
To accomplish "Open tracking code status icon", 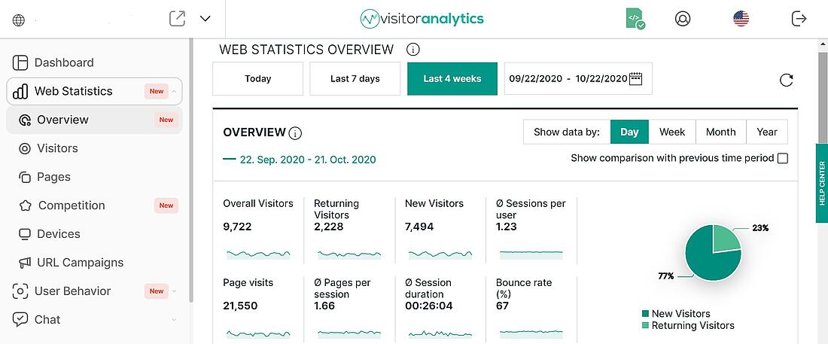I will pyautogui.click(x=635, y=19).
